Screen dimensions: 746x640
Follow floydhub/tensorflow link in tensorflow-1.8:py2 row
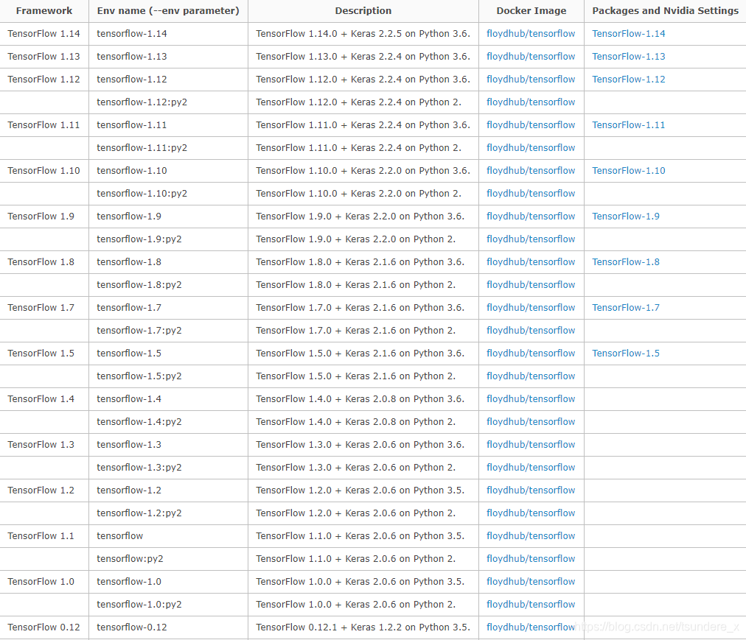click(531, 285)
